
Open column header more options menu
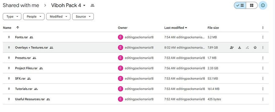(263, 28)
